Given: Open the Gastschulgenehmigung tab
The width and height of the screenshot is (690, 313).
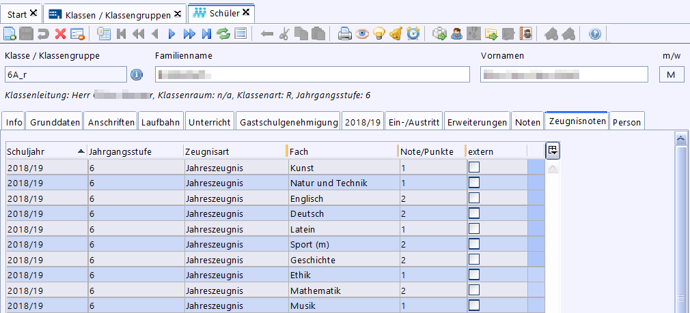Looking at the screenshot, I should pos(288,123).
